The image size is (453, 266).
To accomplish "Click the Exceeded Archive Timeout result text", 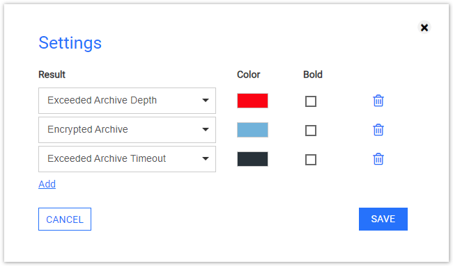I will (107, 158).
